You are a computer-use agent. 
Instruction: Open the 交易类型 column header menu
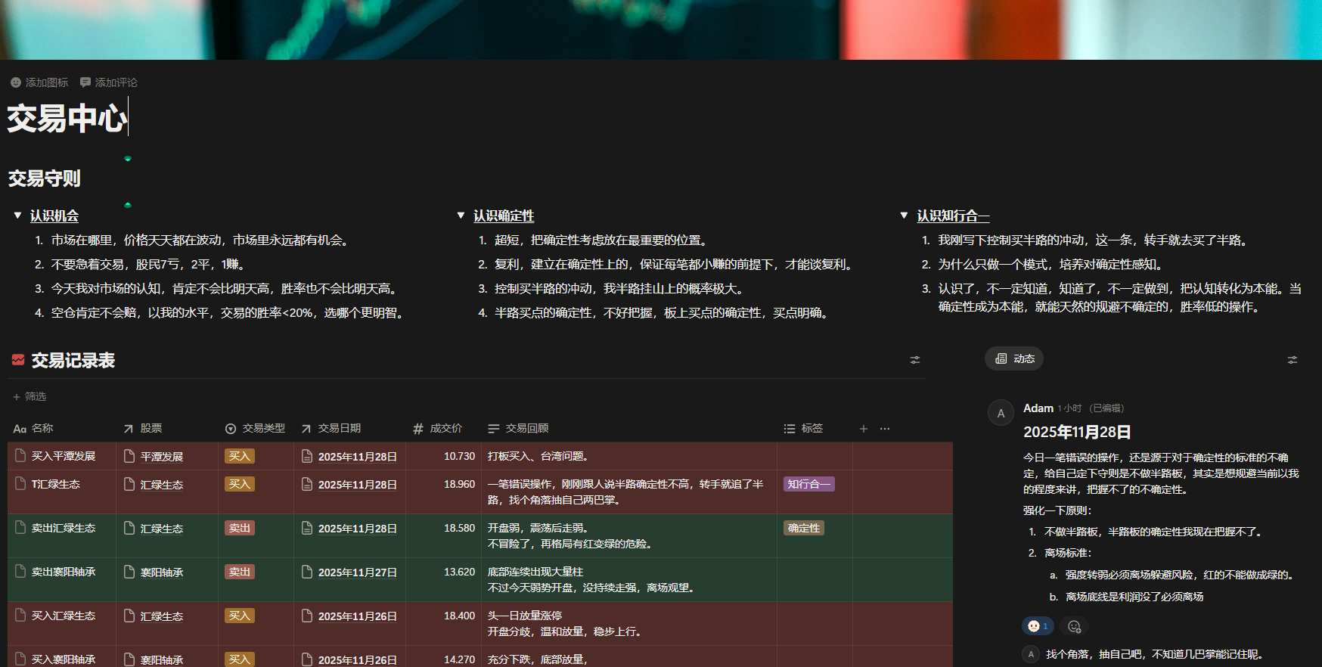[256, 429]
